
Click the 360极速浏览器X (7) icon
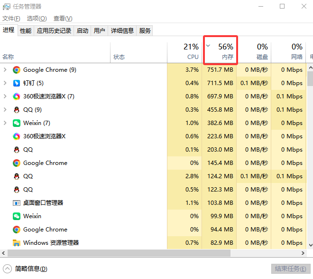[x=17, y=96]
